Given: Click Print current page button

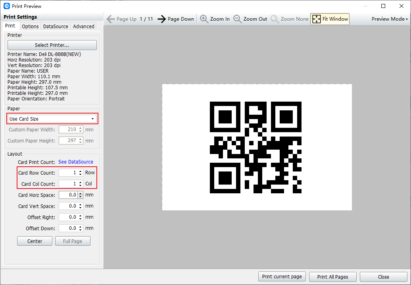Looking at the screenshot, I should 282,277.
